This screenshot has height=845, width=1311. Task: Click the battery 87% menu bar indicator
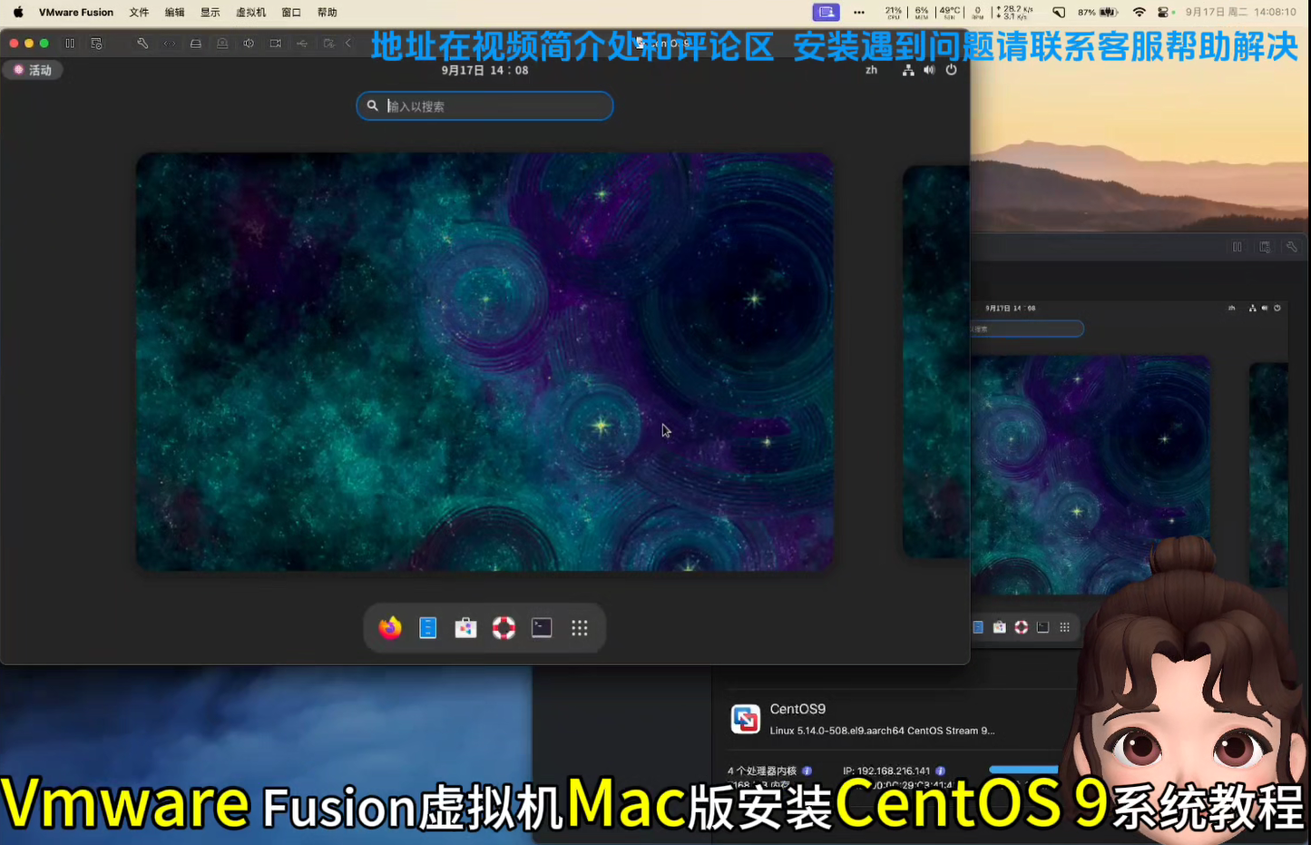(1098, 12)
